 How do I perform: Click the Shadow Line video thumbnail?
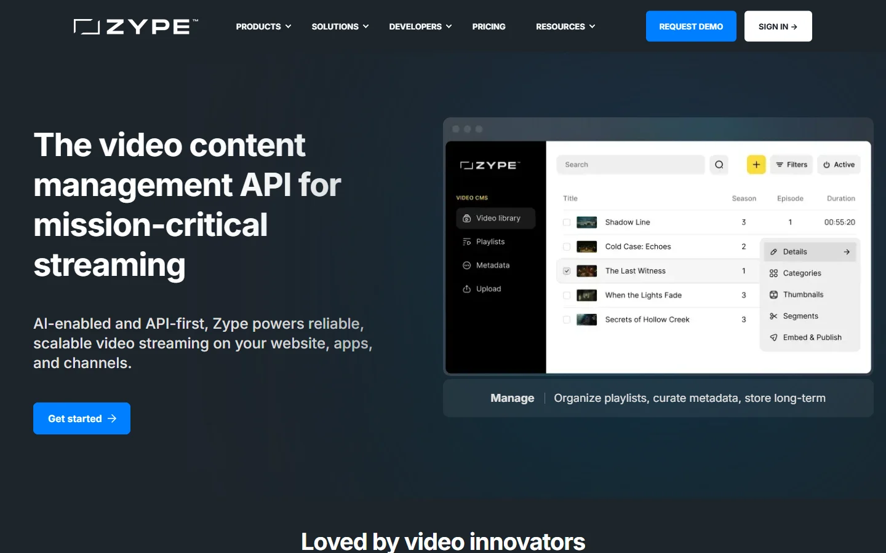(586, 222)
